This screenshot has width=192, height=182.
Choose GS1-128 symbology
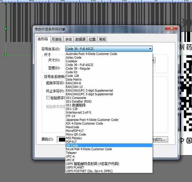[x=109, y=109]
